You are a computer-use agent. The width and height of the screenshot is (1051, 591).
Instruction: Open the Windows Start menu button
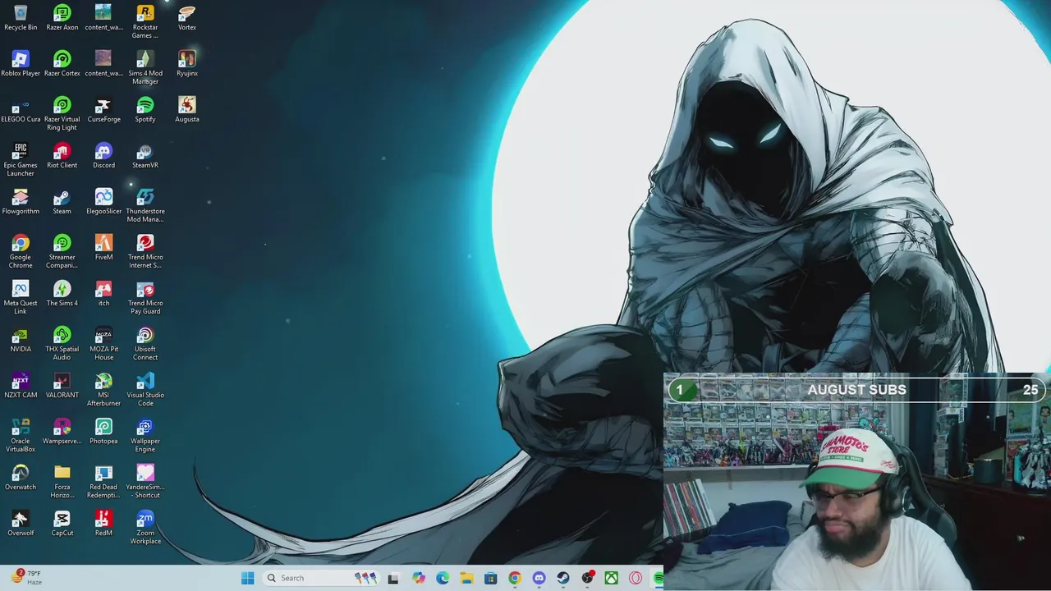click(x=247, y=578)
